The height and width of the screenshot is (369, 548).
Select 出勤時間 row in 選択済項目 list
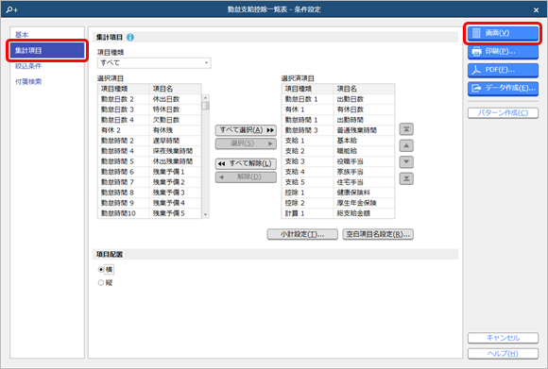[338, 120]
